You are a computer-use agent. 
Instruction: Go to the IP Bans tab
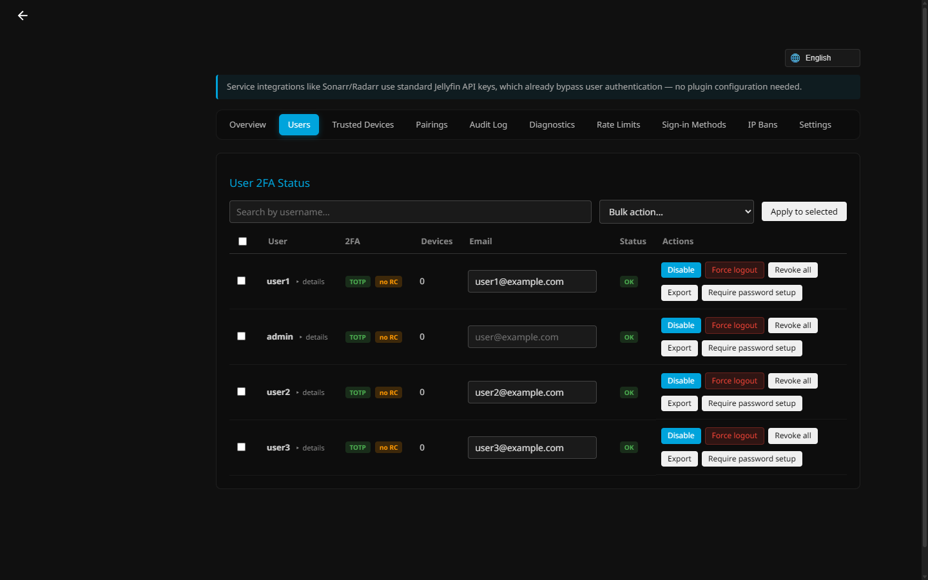[762, 125]
